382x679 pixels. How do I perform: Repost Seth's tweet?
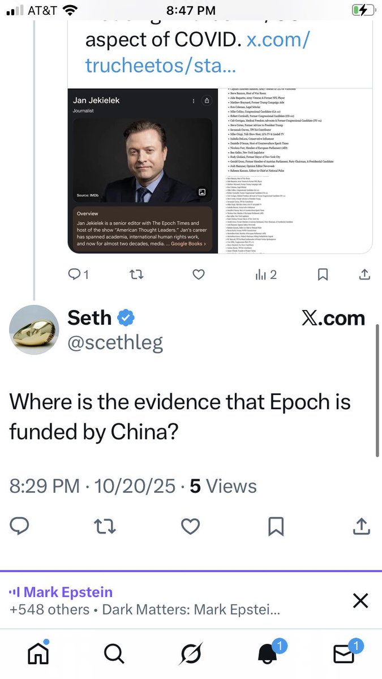coord(105,527)
